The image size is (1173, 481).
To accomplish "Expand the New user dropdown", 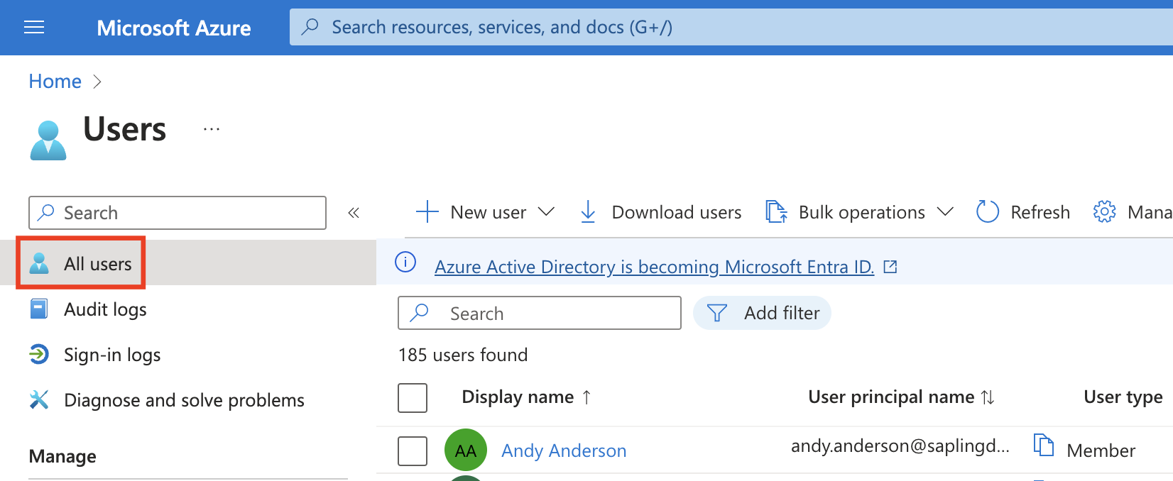I will [x=546, y=212].
